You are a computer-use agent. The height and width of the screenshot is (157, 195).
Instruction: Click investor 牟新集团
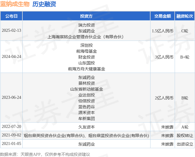(x=86, y=118)
